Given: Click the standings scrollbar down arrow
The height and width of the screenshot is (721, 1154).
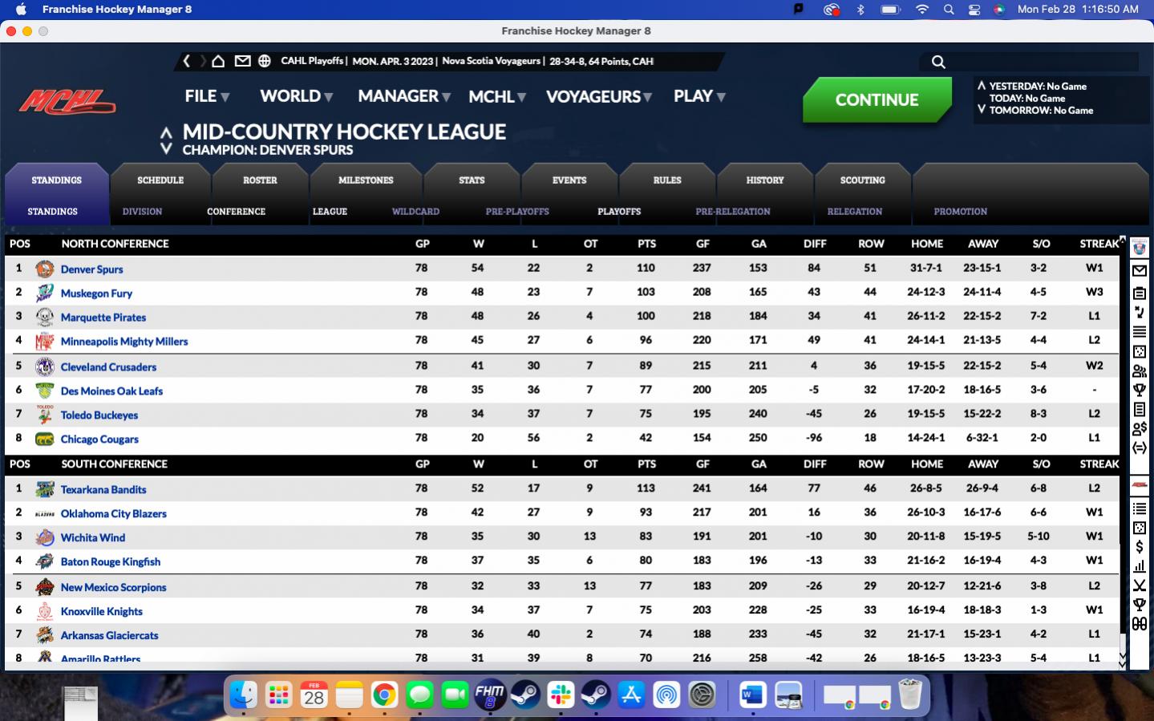Looking at the screenshot, I should coord(1122,659).
